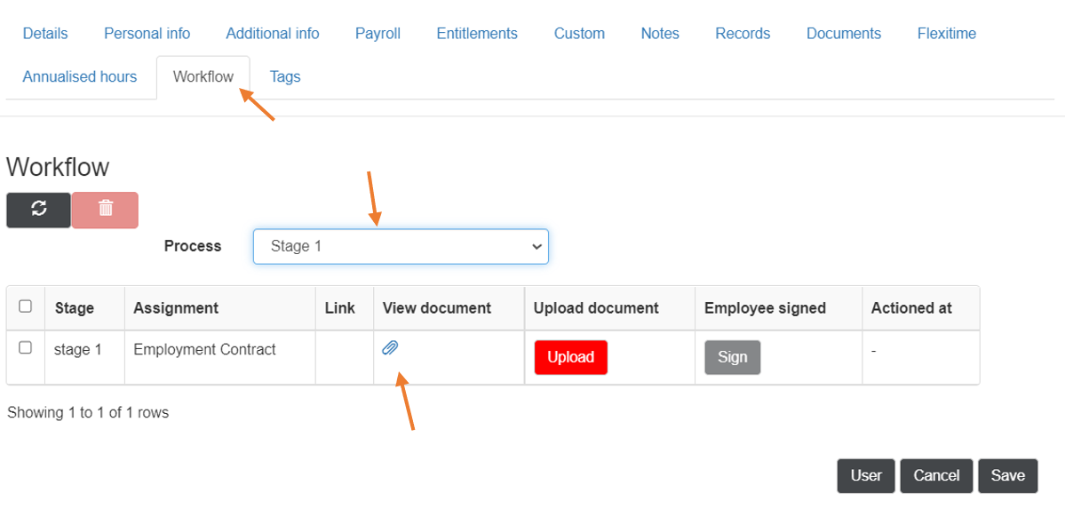Open the Personal info tab
Image resolution: width=1065 pixels, height=525 pixels.
[147, 33]
